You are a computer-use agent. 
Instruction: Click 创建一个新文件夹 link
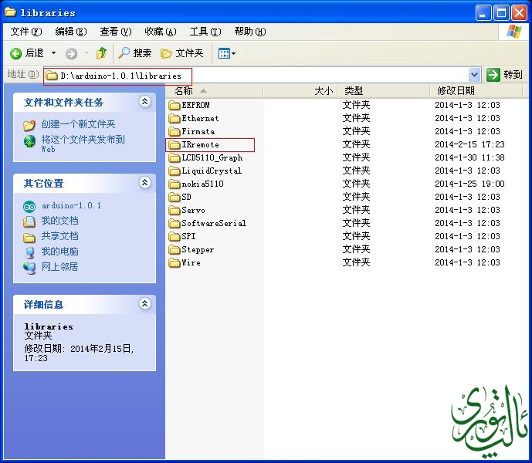coord(79,124)
